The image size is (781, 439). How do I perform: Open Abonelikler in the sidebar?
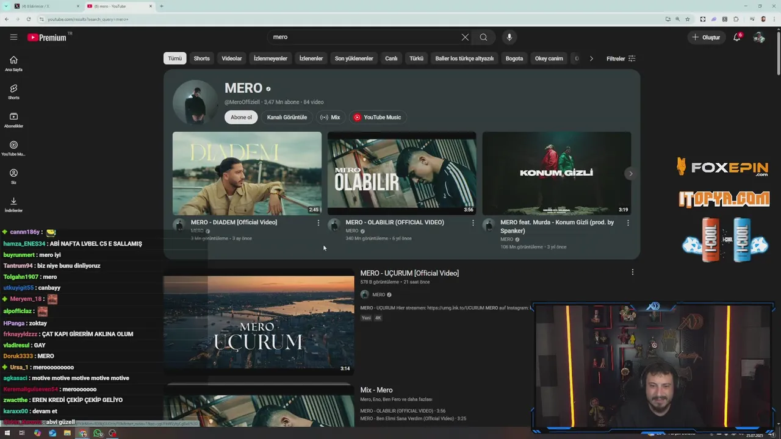tap(13, 120)
